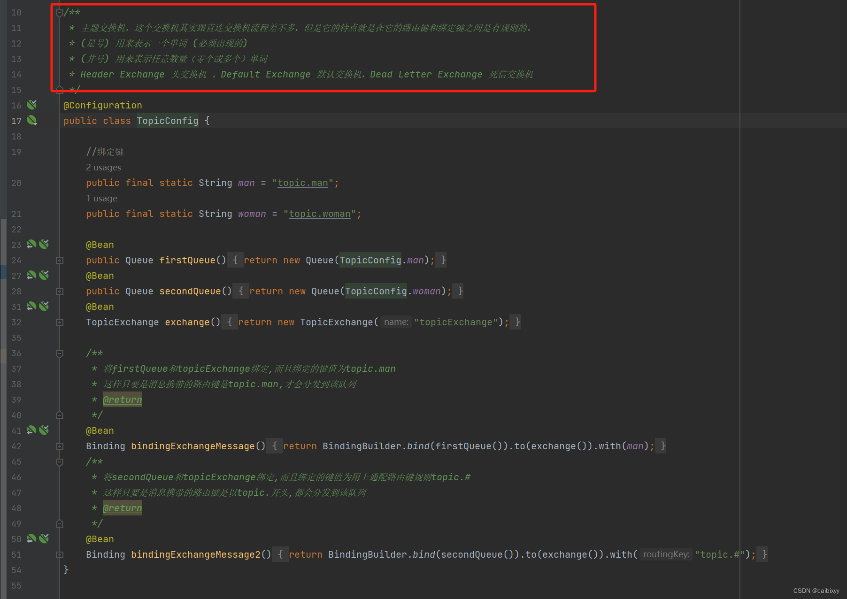Click the Spring bean leaf gutter icon on line 41
The height and width of the screenshot is (599, 847).
44,430
